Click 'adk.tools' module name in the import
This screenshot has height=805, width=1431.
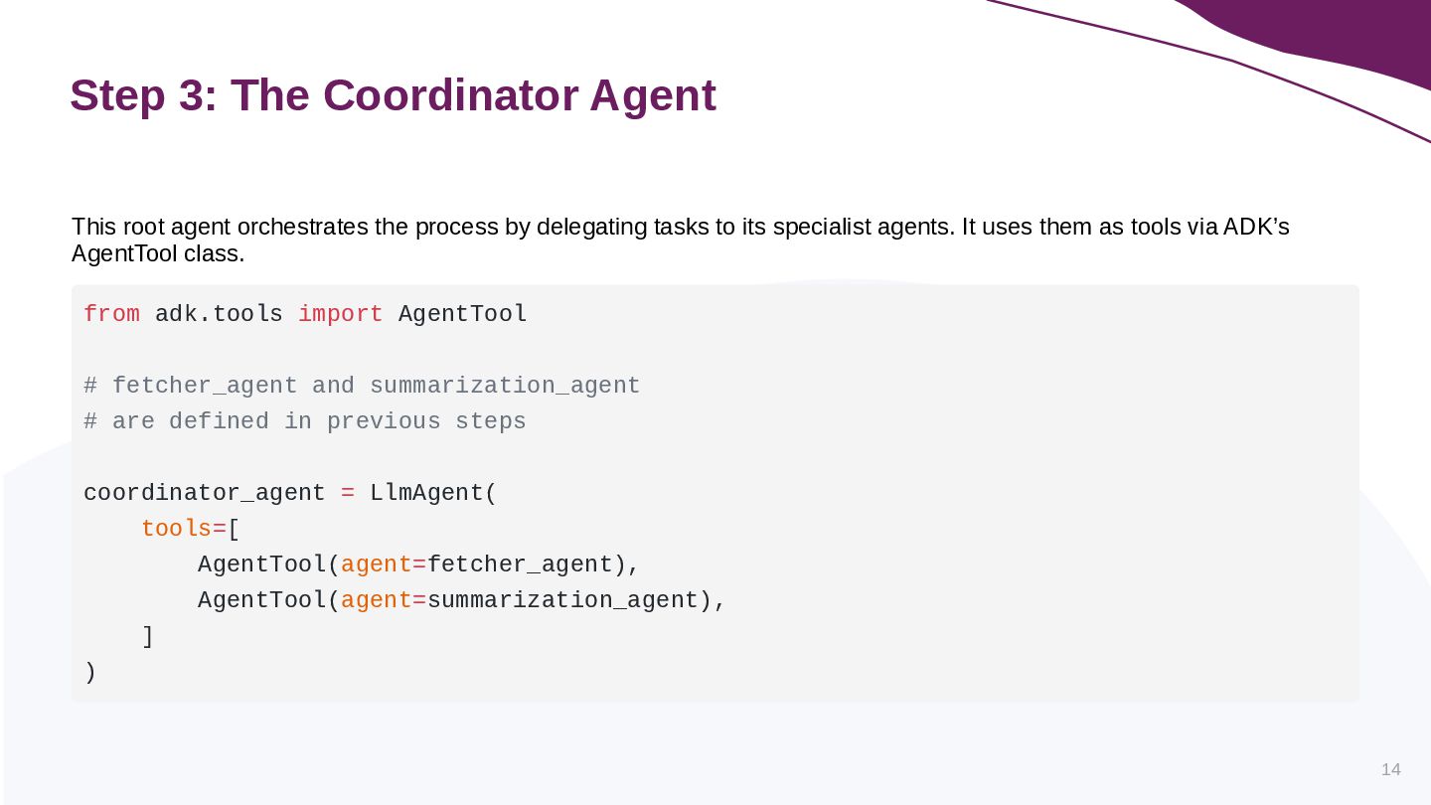click(x=219, y=314)
